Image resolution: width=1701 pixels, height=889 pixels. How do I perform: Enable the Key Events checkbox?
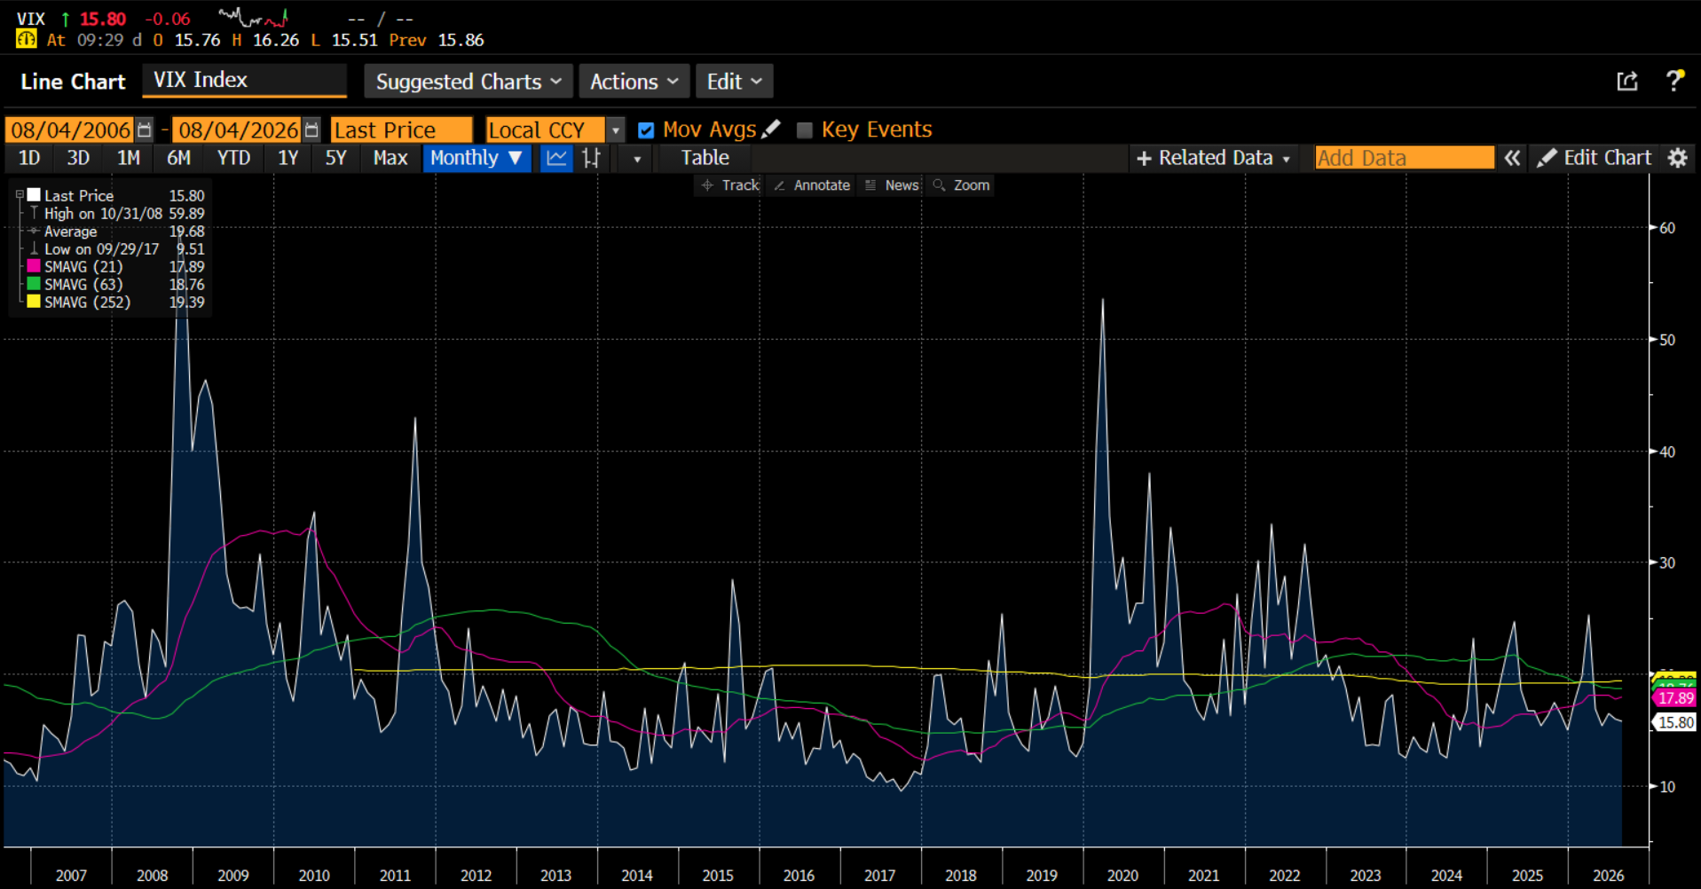tap(805, 130)
